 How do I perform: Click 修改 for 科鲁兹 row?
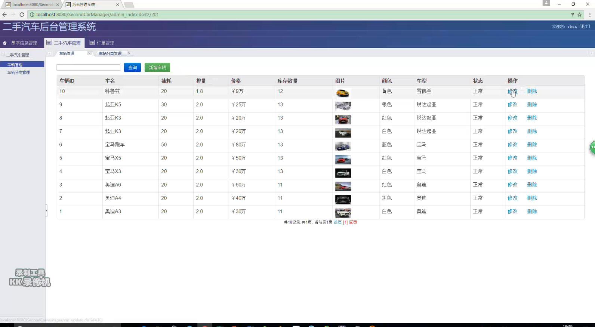pos(512,91)
